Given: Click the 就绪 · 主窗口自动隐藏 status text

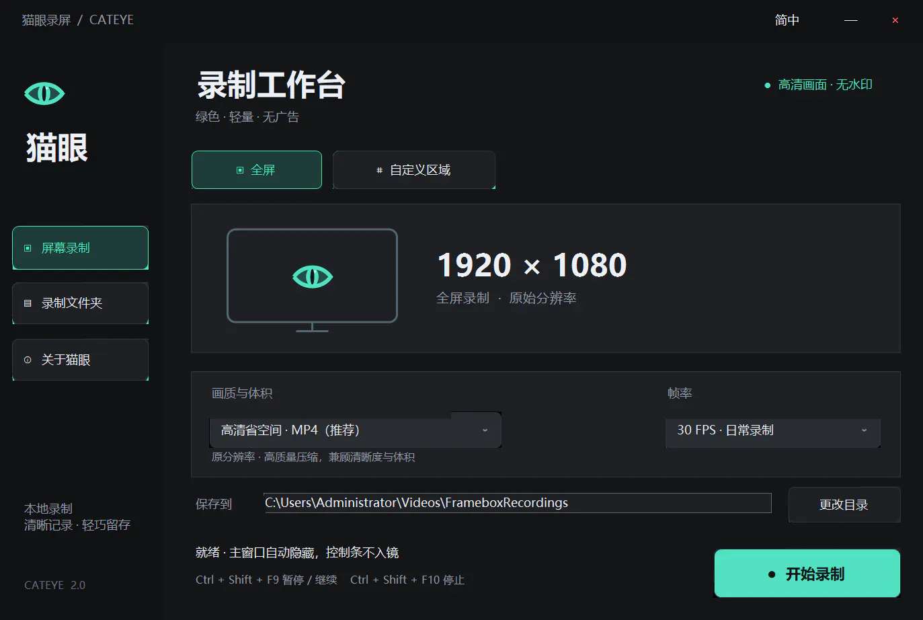Looking at the screenshot, I should pos(297,552).
